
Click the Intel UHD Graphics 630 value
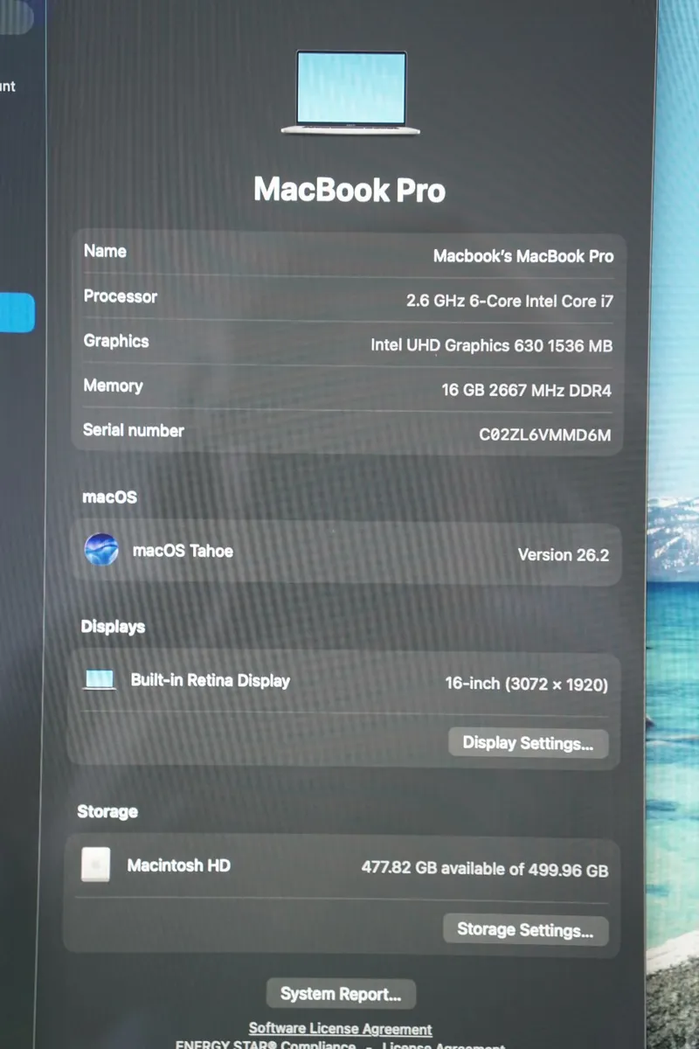[x=491, y=345]
